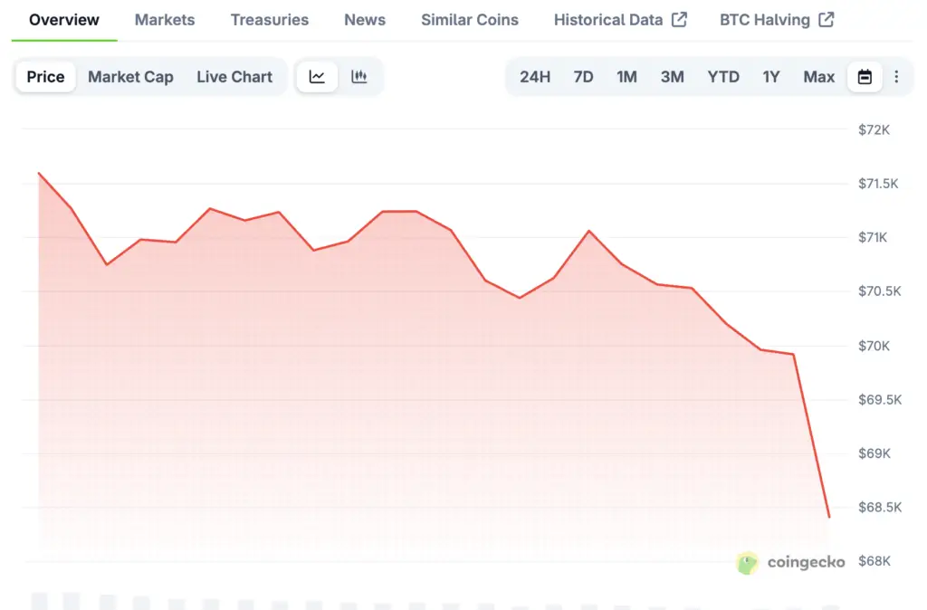This screenshot has height=610, width=927.
Task: Open the calendar date range picker
Action: click(865, 77)
